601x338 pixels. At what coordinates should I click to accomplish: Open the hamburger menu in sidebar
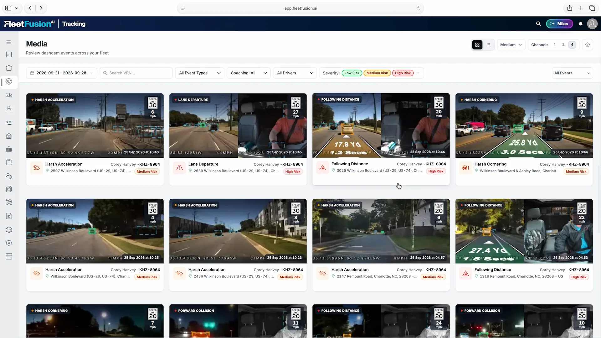point(9,42)
